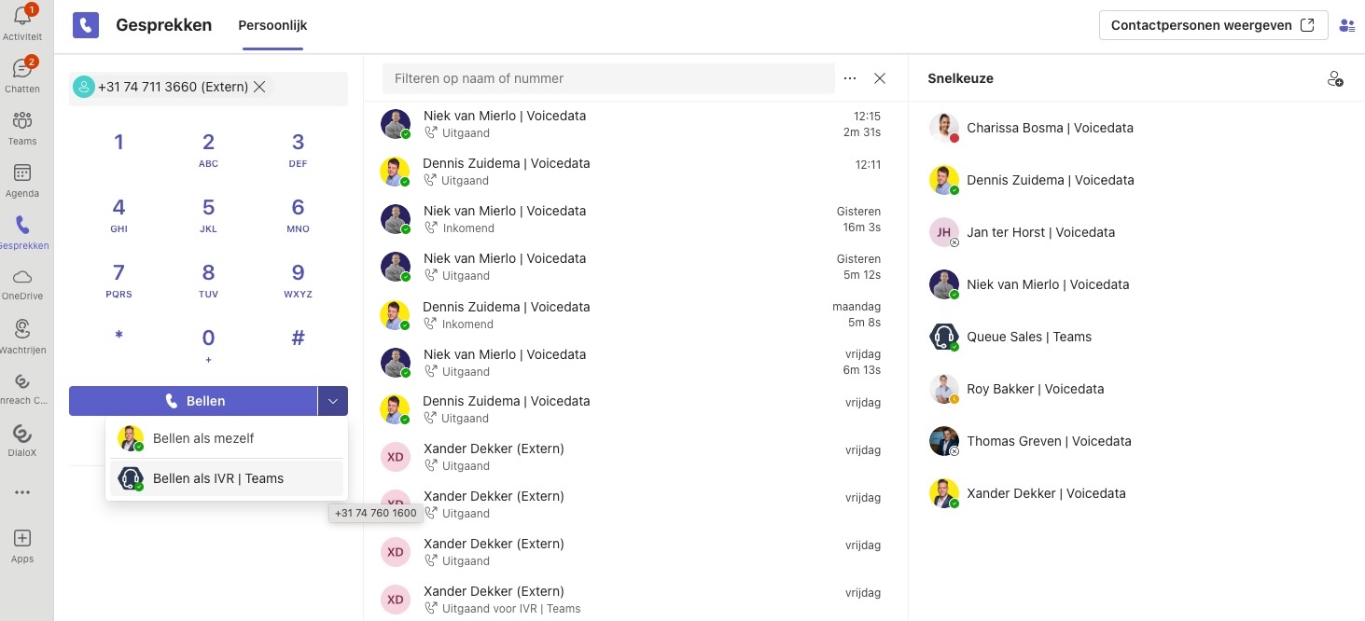Click Roy Bakker's avatar in Snelkeuze

pyautogui.click(x=944, y=389)
